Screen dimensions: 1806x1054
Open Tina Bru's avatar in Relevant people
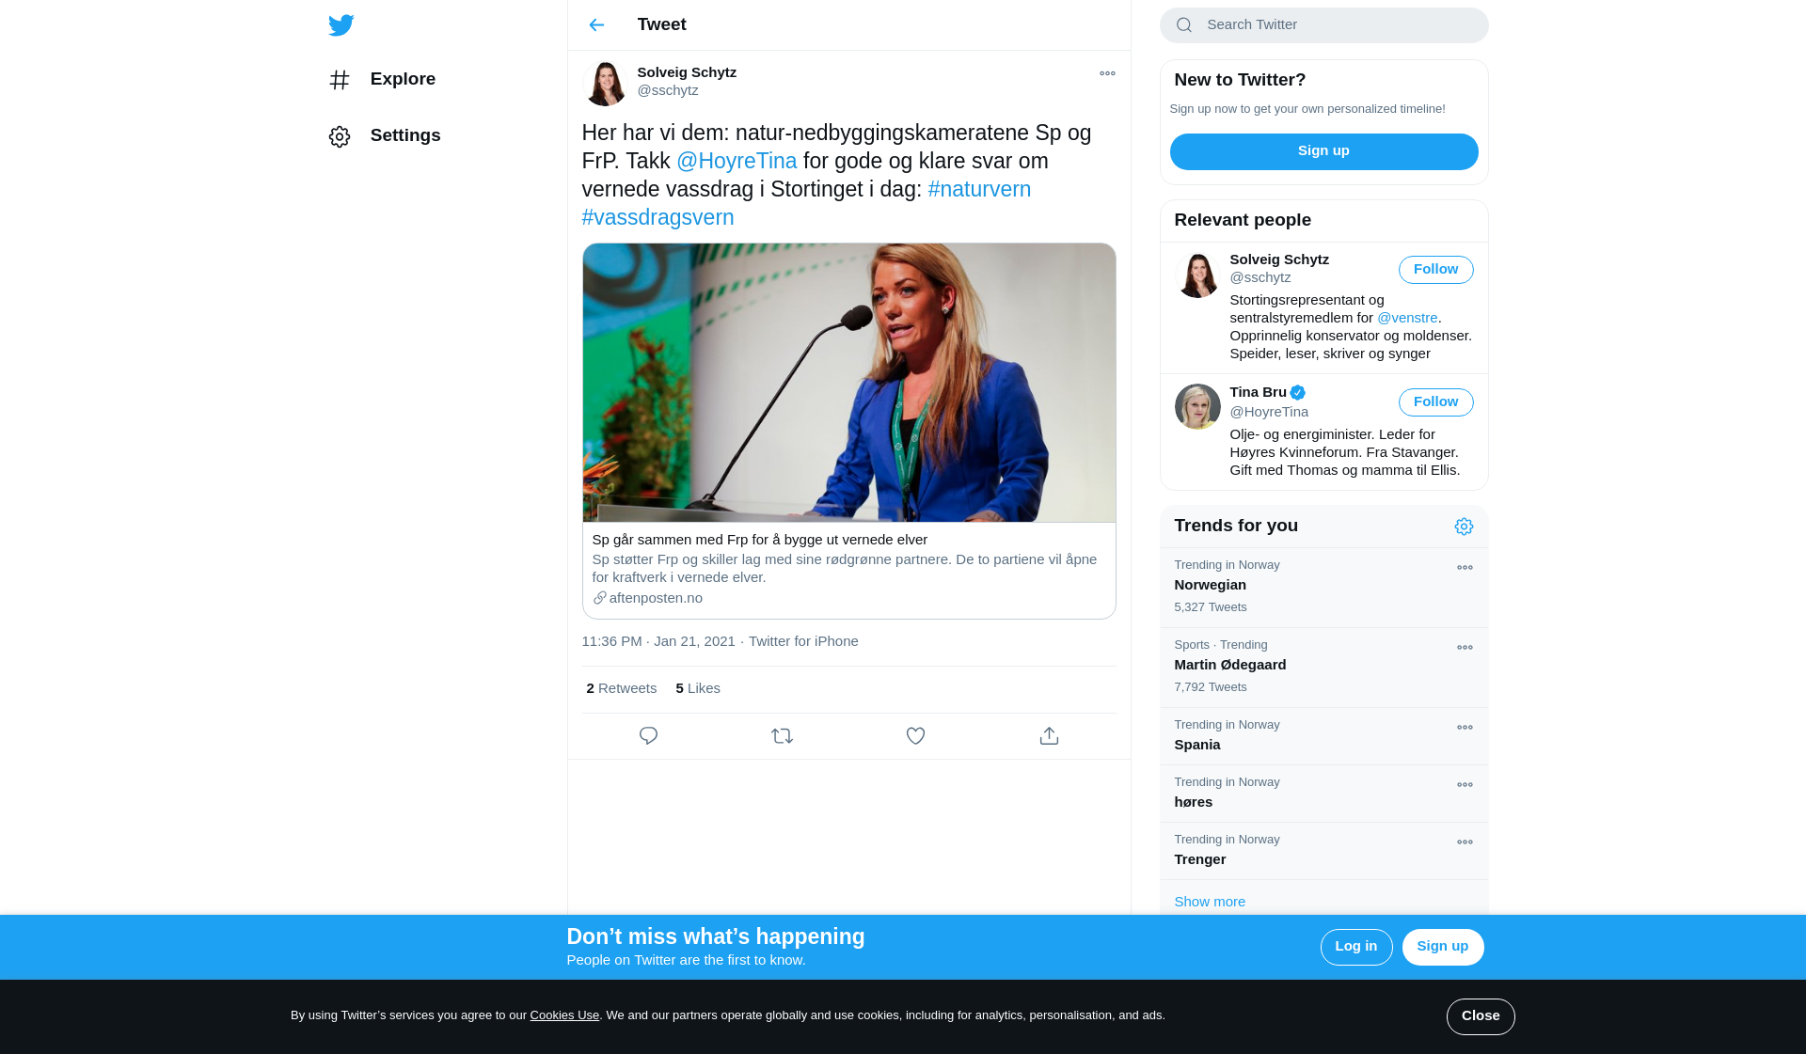(x=1197, y=407)
